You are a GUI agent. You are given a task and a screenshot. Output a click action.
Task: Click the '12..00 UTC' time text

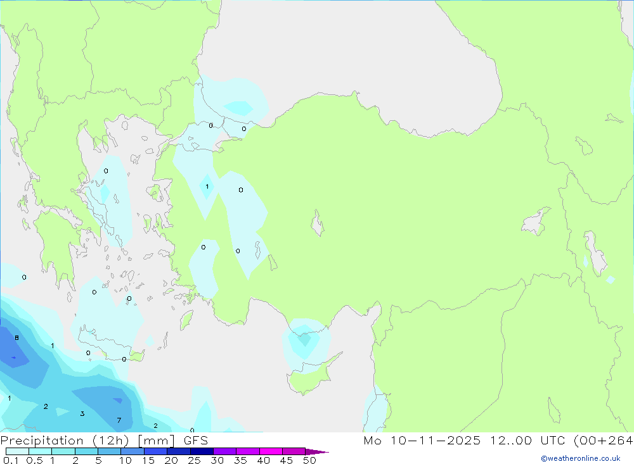tap(527, 441)
